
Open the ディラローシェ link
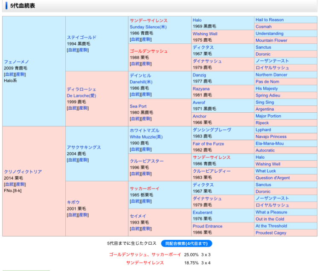(81, 89)
